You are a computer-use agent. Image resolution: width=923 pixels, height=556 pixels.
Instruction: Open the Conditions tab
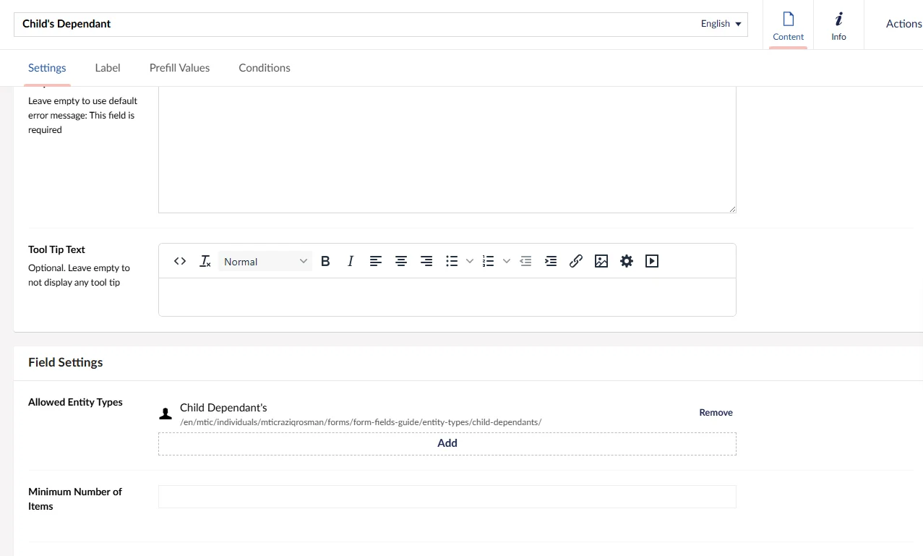(265, 68)
